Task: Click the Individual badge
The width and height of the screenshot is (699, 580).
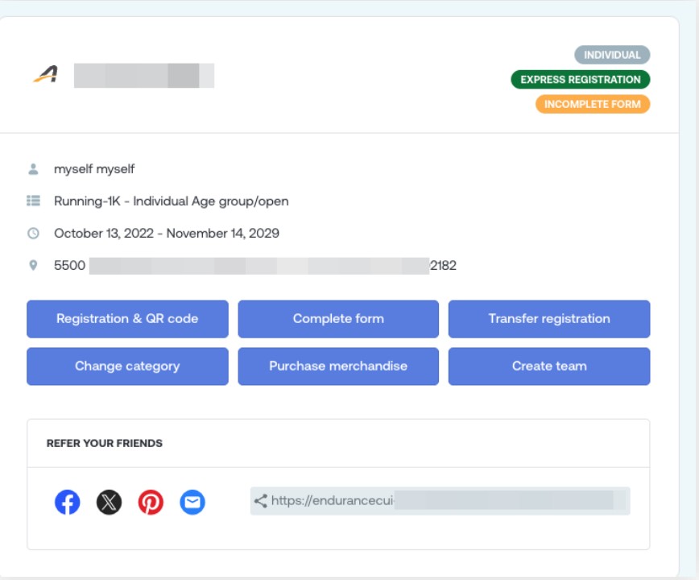Action: click(612, 55)
